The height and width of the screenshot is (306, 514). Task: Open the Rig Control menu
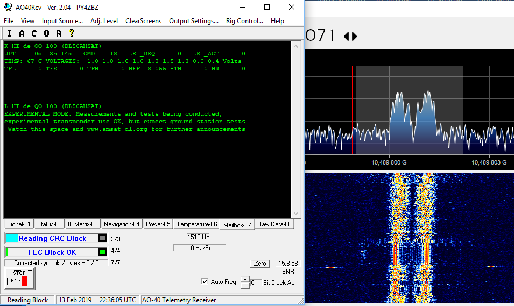[x=244, y=21]
